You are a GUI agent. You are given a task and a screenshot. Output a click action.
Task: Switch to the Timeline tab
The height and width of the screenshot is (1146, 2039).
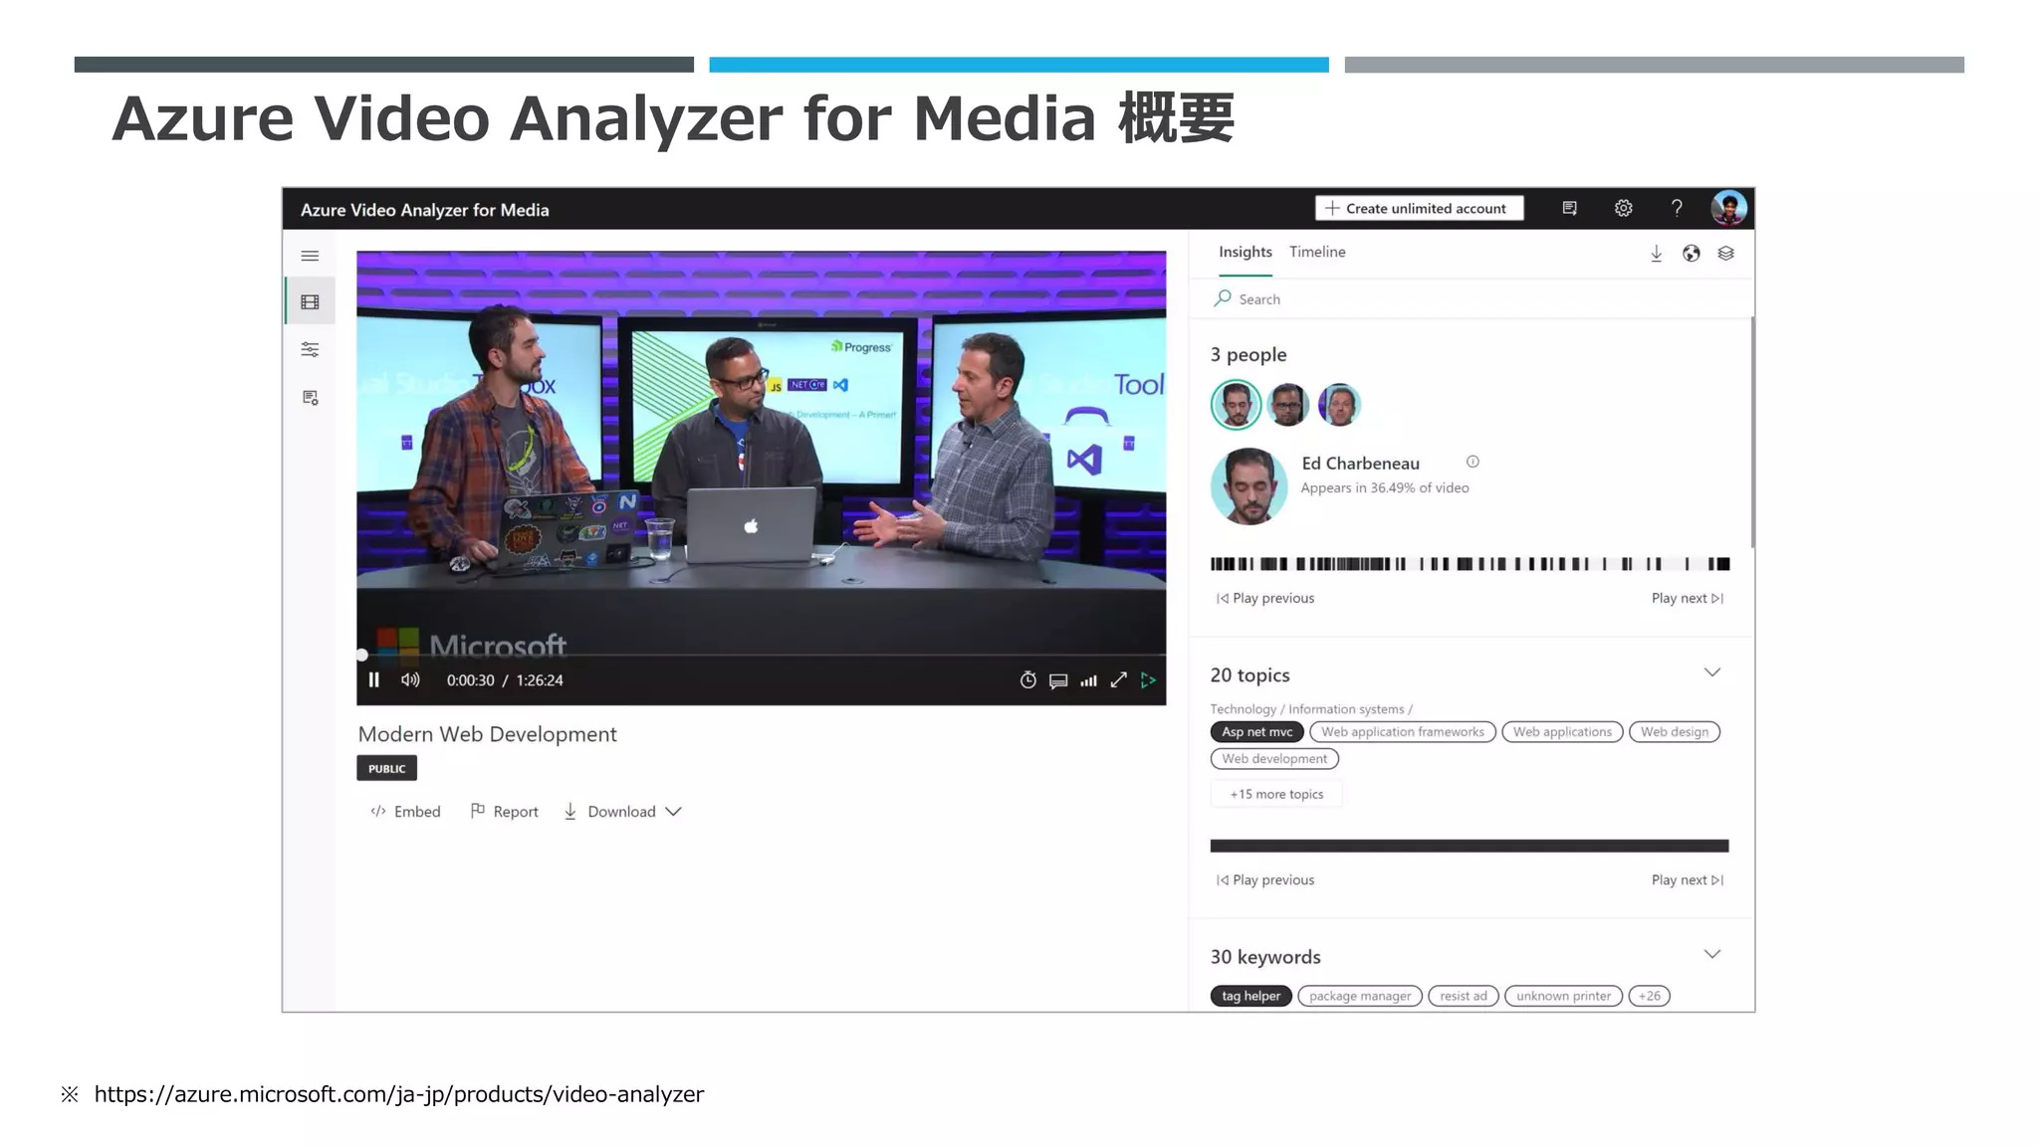1317,253
